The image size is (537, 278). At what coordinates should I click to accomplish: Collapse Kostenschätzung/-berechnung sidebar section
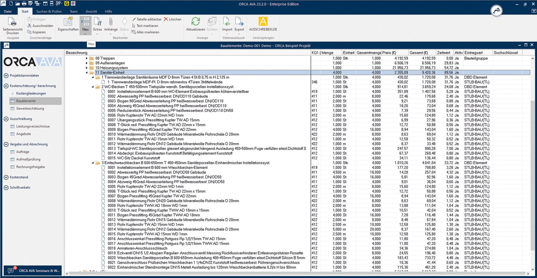pyautogui.click(x=6, y=86)
